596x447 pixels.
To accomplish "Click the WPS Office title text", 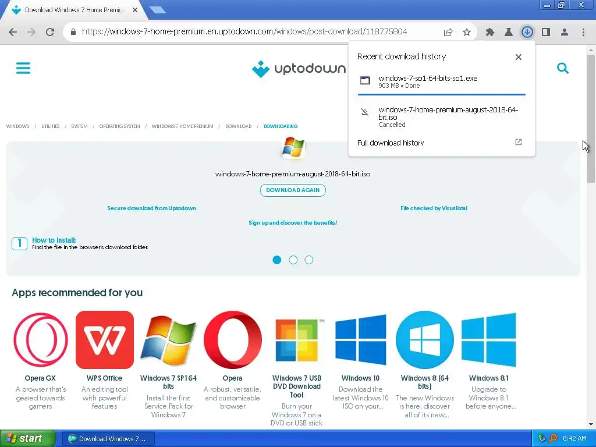I will 105,378.
